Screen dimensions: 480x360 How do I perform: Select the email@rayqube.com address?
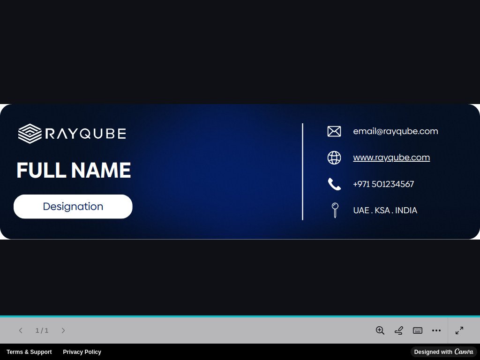tap(396, 131)
